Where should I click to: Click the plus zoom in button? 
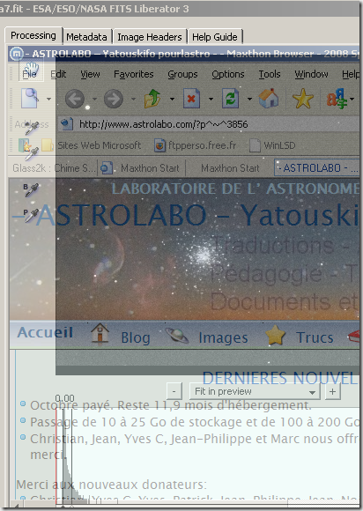click(332, 391)
